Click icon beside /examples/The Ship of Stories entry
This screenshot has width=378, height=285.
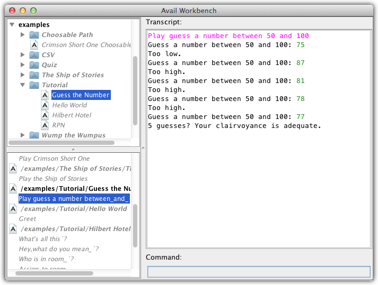(13, 169)
